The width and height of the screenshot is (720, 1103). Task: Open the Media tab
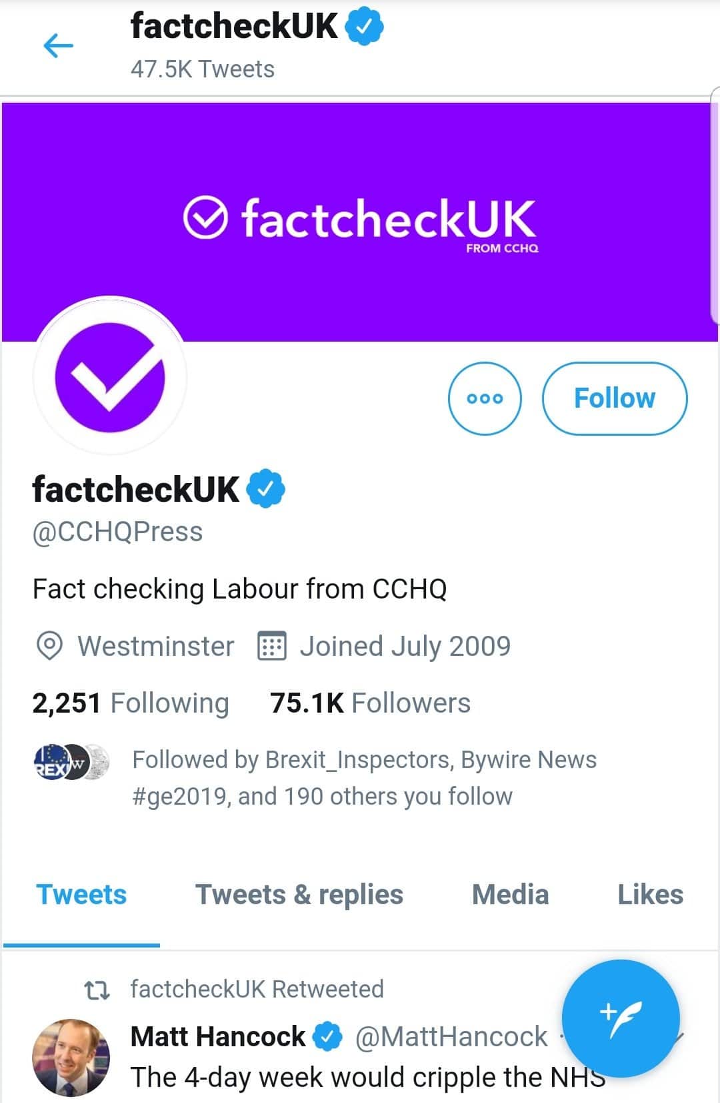click(509, 894)
